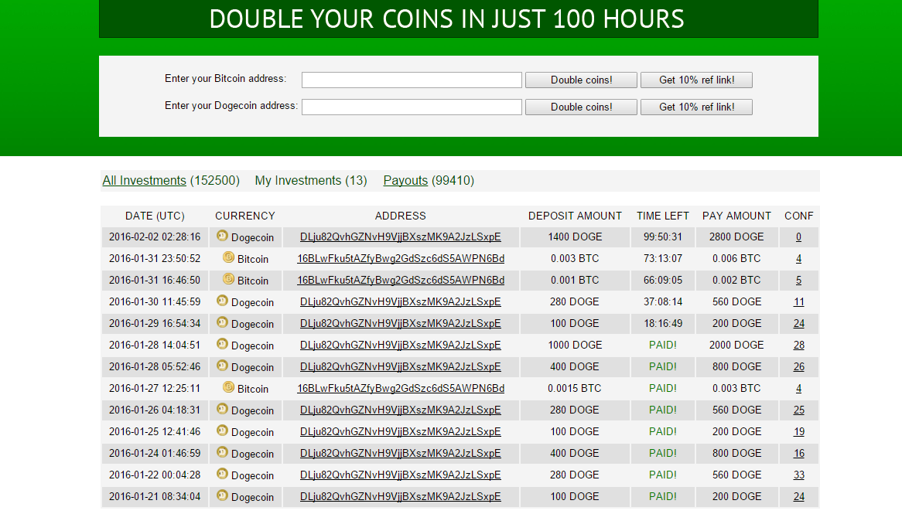Image resolution: width=902 pixels, height=514 pixels.
Task: Click the TIME LEFT column header
Action: tap(663, 216)
